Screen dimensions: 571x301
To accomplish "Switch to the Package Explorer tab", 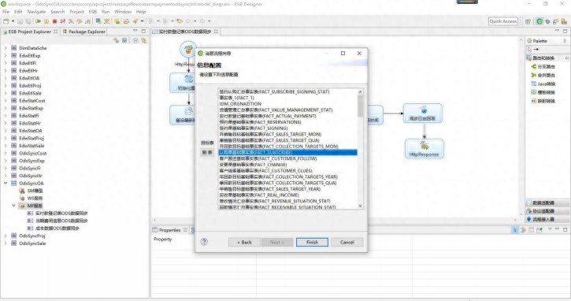I will click(84, 32).
